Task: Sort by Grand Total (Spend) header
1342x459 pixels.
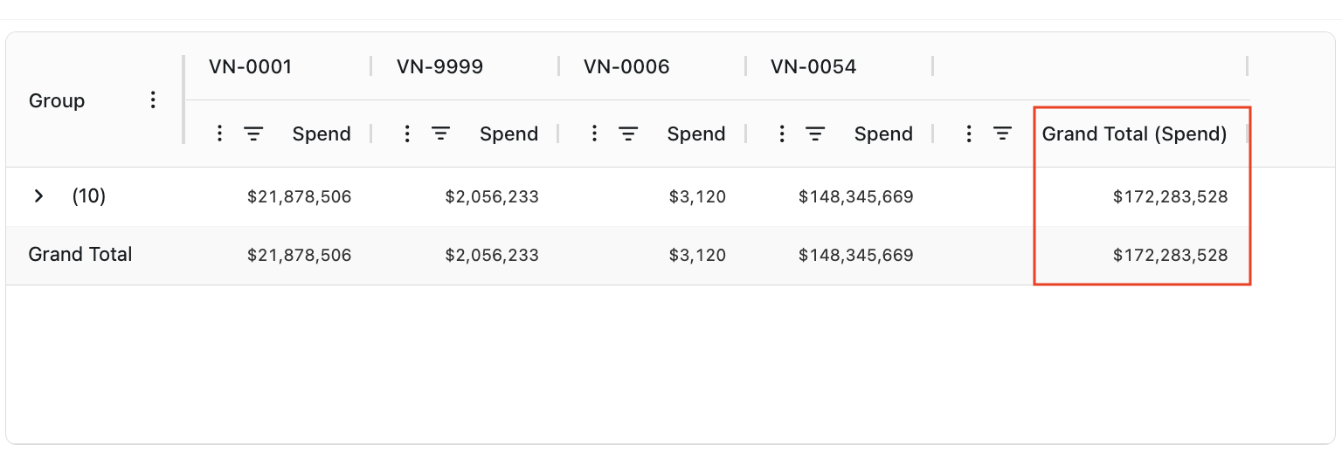Action: 1134,134
